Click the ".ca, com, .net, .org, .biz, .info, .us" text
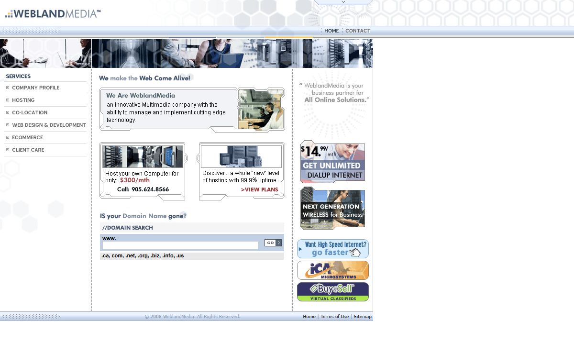This screenshot has width=574, height=354. 143,256
